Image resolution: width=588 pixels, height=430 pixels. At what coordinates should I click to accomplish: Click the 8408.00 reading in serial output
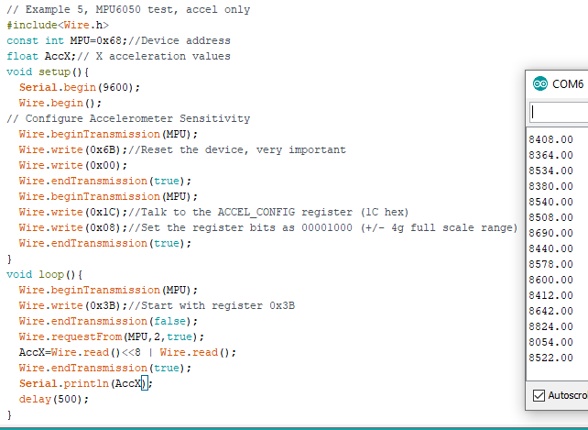(x=551, y=139)
